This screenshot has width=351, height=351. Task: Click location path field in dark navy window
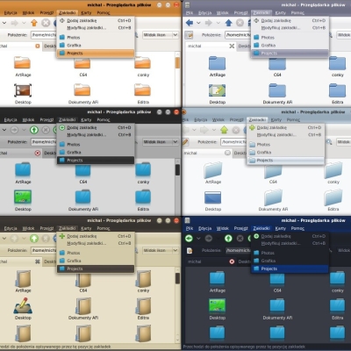click(x=238, y=250)
